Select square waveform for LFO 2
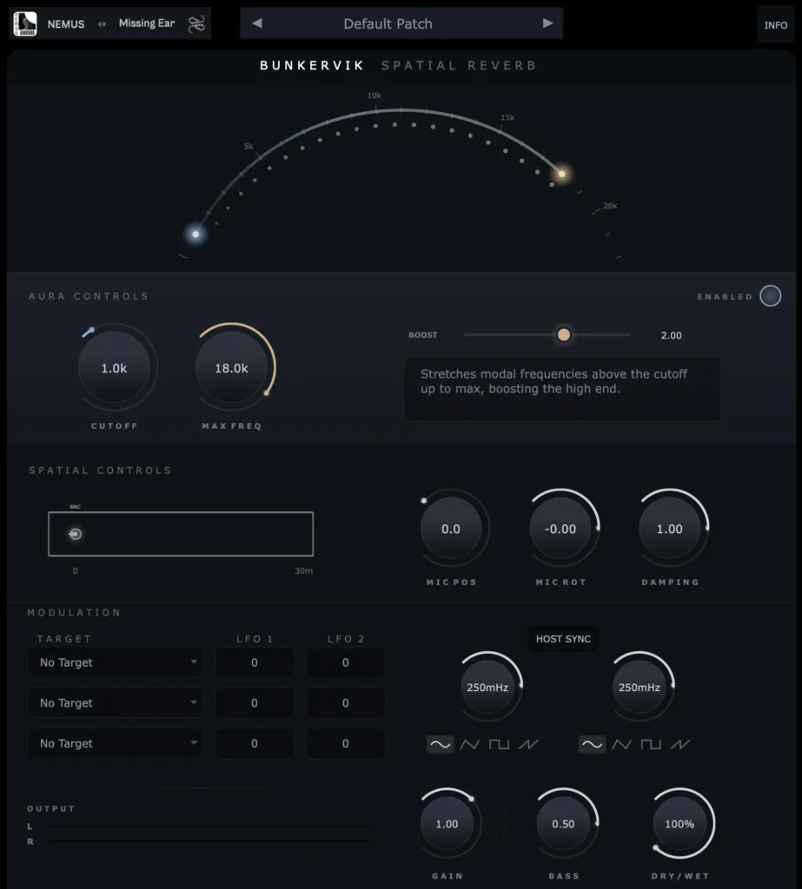802x889 pixels. click(651, 744)
